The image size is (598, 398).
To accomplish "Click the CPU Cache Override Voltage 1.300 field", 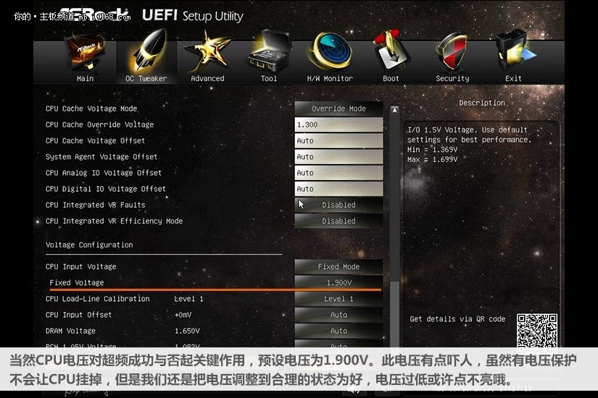I will click(x=339, y=124).
